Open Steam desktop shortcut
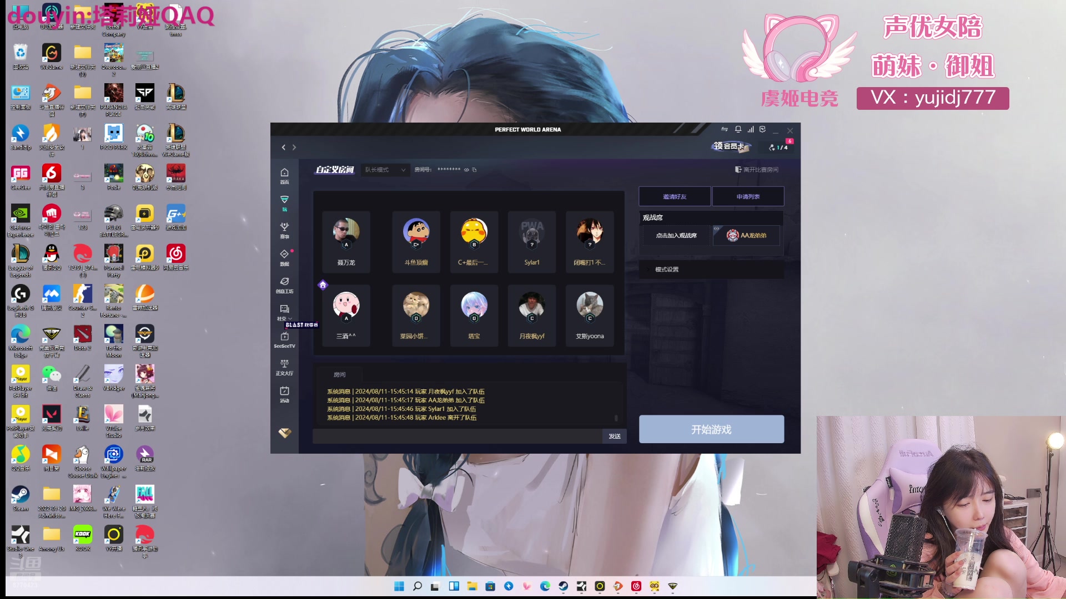Screen dimensions: 1066x599 pos(21,498)
